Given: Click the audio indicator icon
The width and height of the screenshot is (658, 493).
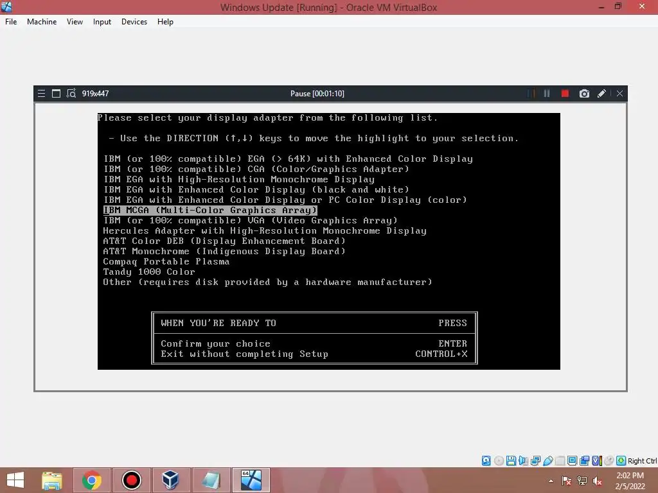Looking at the screenshot, I should pos(523,461).
